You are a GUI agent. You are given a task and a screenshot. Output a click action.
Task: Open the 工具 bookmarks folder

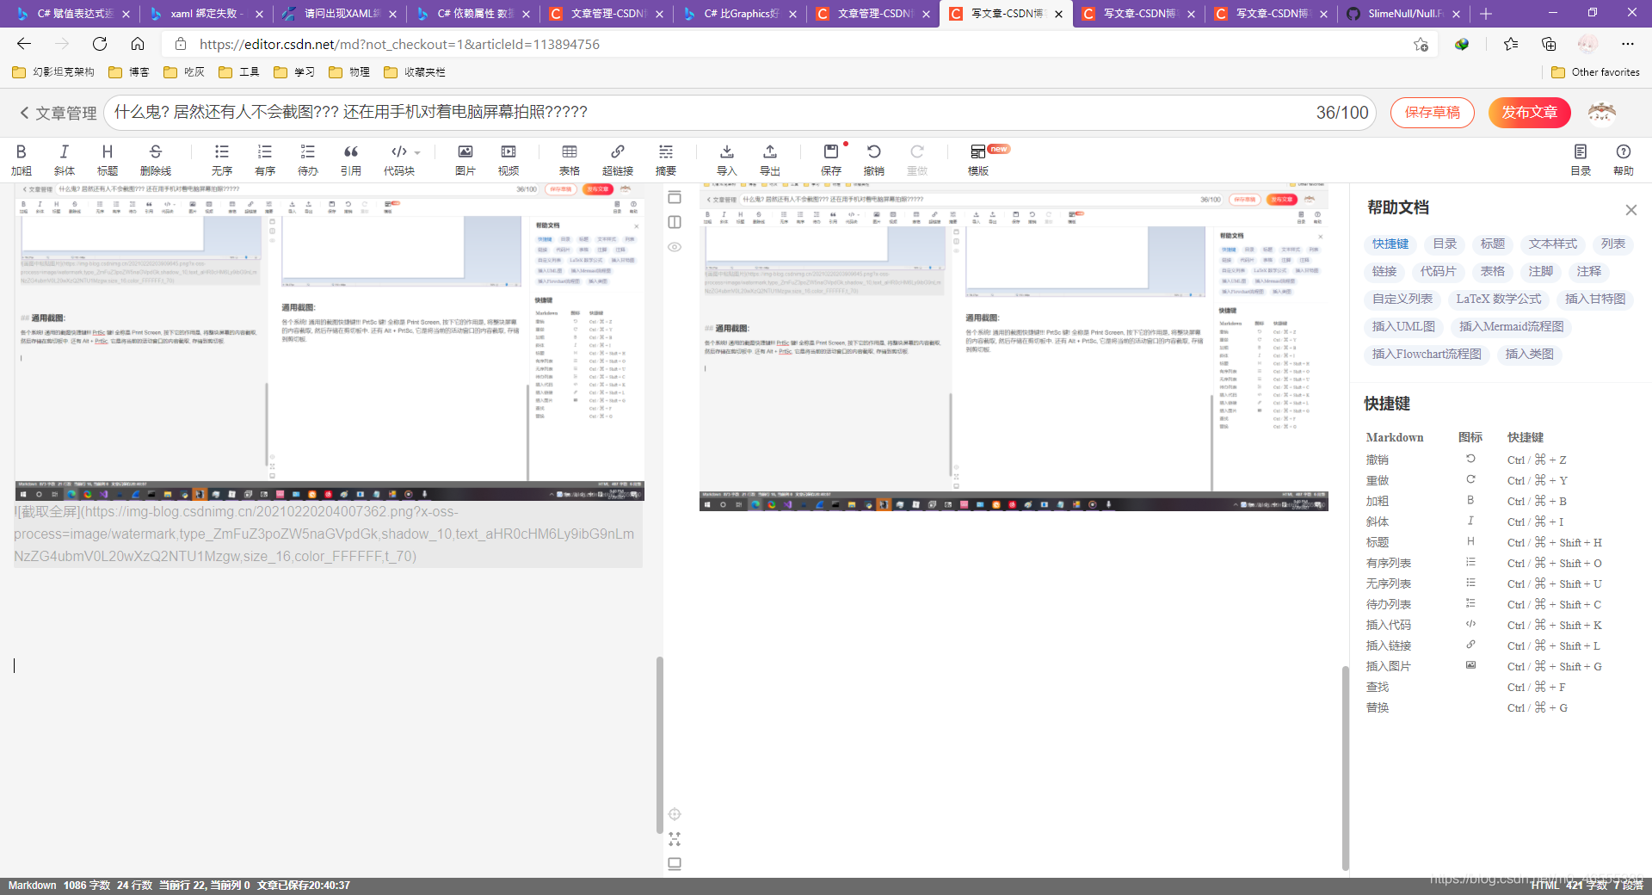point(239,72)
